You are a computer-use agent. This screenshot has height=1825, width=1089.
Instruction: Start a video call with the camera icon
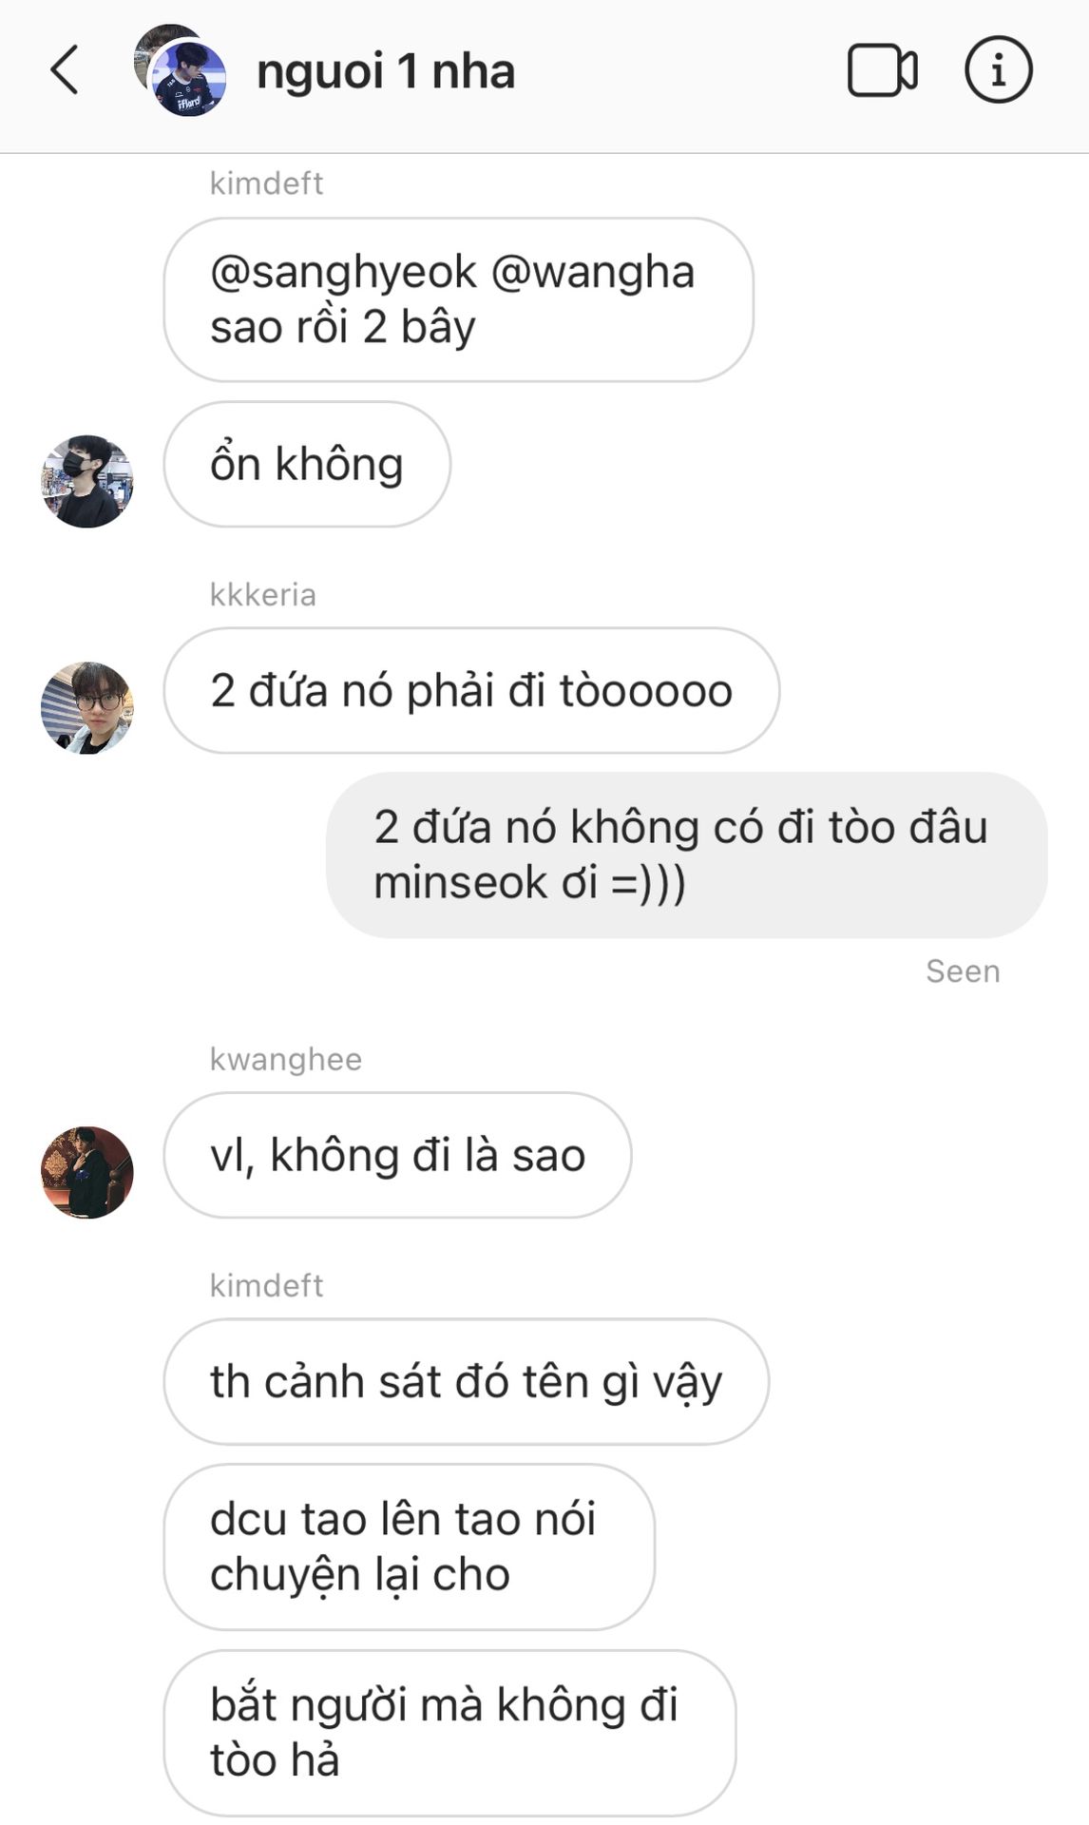[882, 70]
